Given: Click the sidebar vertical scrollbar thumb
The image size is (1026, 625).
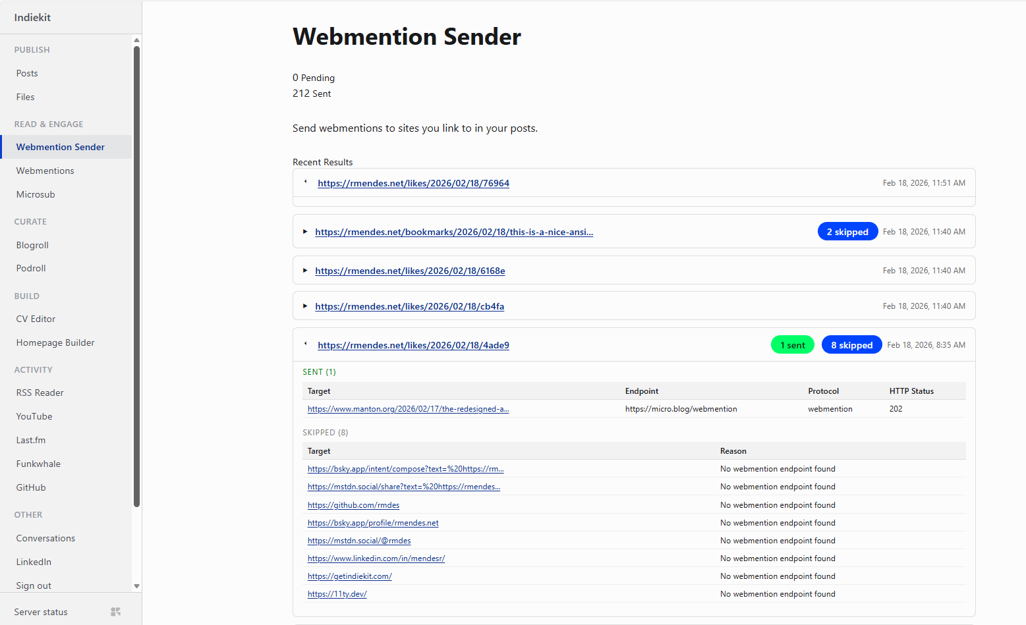Looking at the screenshot, I should 136,277.
